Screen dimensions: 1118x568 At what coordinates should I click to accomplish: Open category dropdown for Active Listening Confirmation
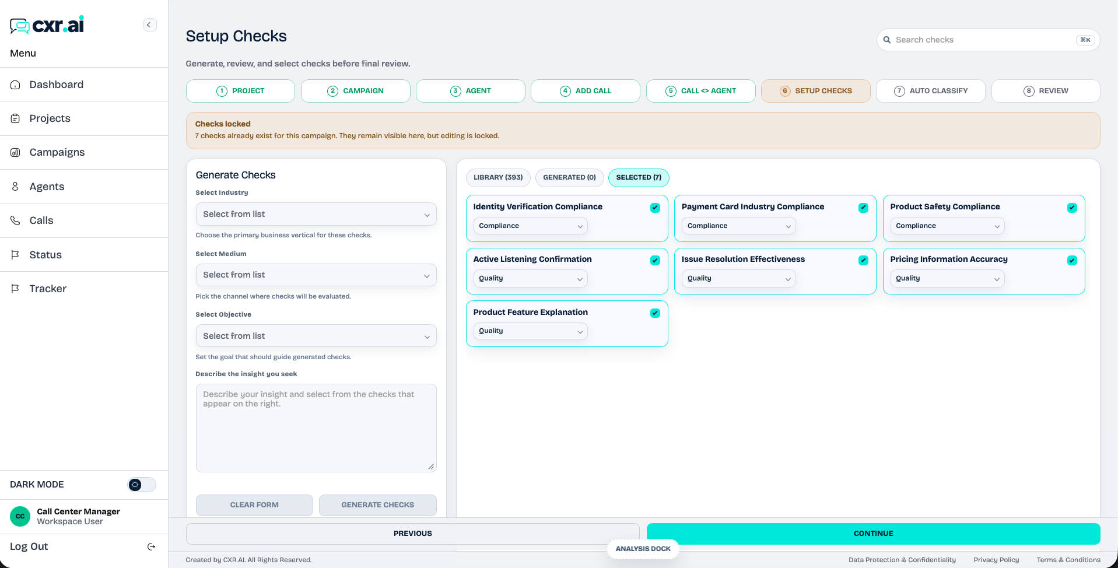[530, 278]
